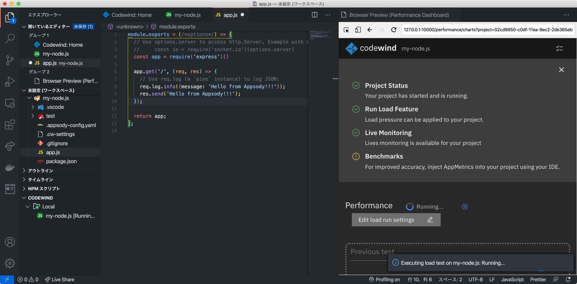Open the Live Share activity bar view
The height and width of the screenshot is (284, 577).
(10, 146)
